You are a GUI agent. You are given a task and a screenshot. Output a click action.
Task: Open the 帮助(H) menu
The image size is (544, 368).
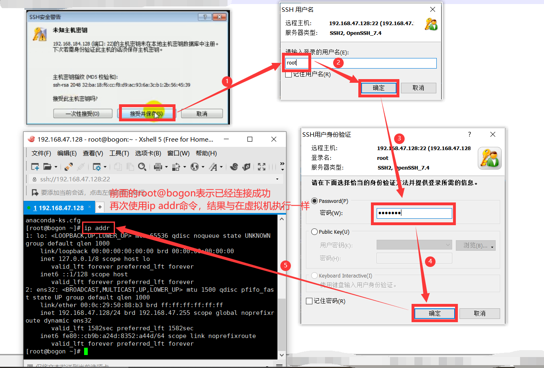(206, 153)
